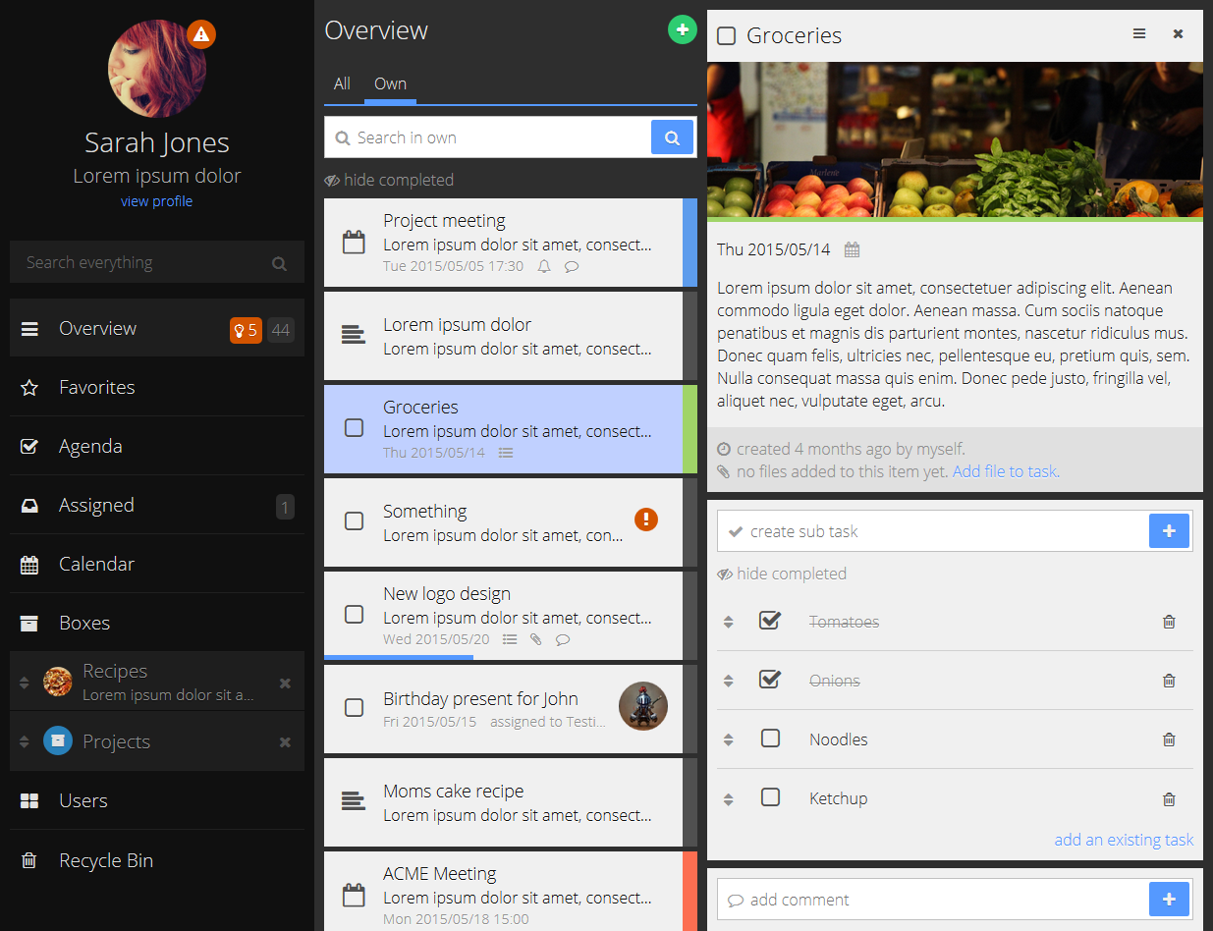Remove the Projects box with its x
The height and width of the screenshot is (931, 1213).
pos(285,742)
